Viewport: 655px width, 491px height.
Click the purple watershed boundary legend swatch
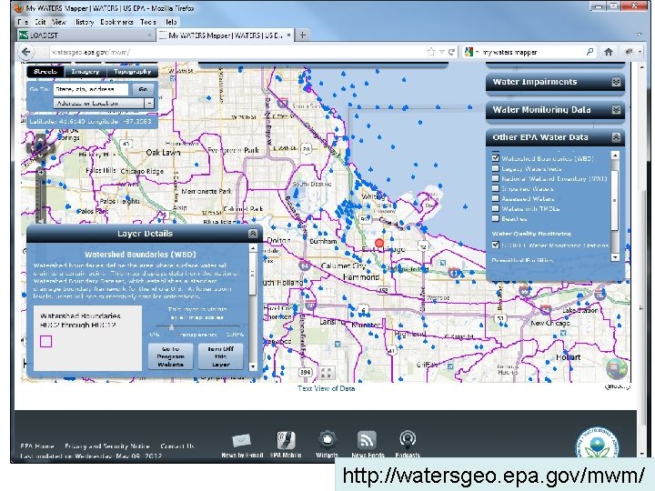[x=46, y=342]
